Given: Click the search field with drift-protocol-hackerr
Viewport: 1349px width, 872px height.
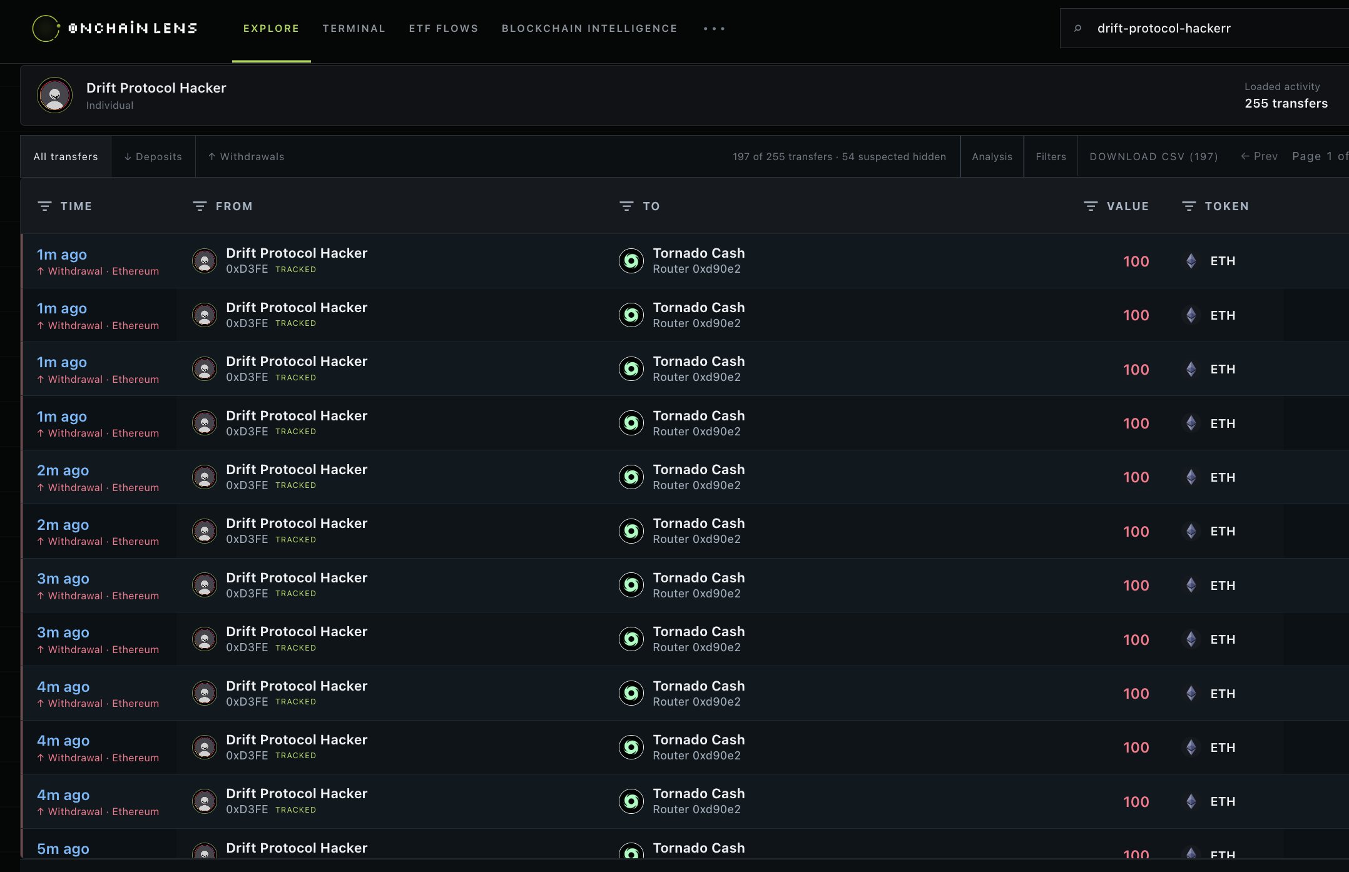Looking at the screenshot, I should pyautogui.click(x=1204, y=28).
